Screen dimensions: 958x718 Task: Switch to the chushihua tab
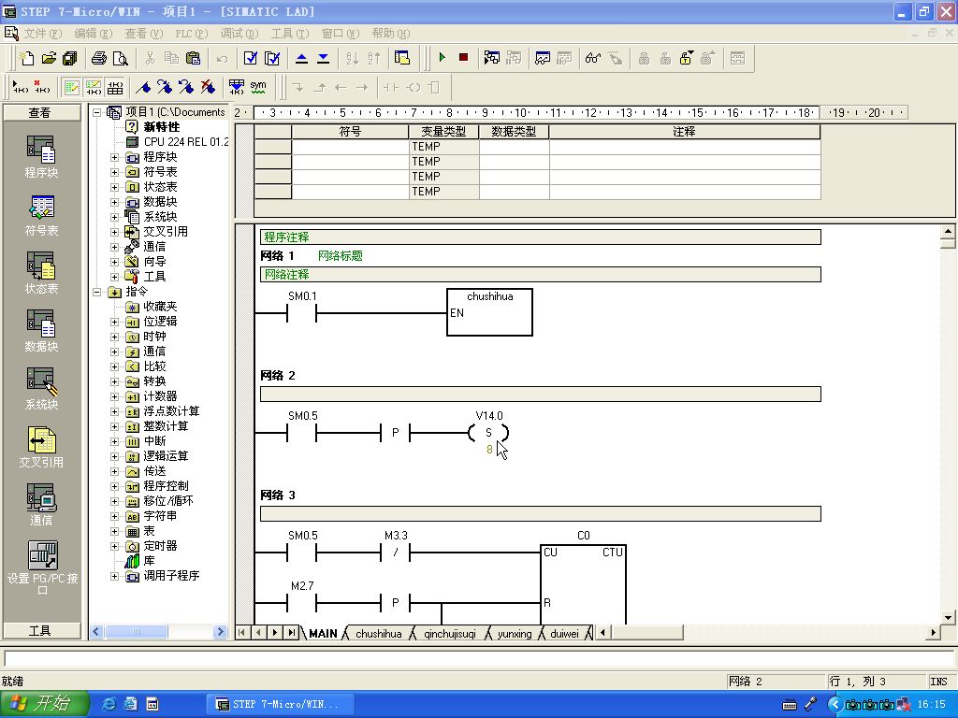click(x=378, y=633)
